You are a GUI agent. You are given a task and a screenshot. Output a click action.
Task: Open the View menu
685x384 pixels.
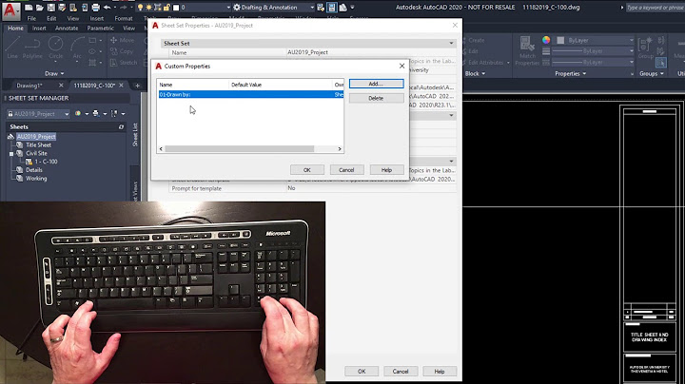(x=73, y=18)
